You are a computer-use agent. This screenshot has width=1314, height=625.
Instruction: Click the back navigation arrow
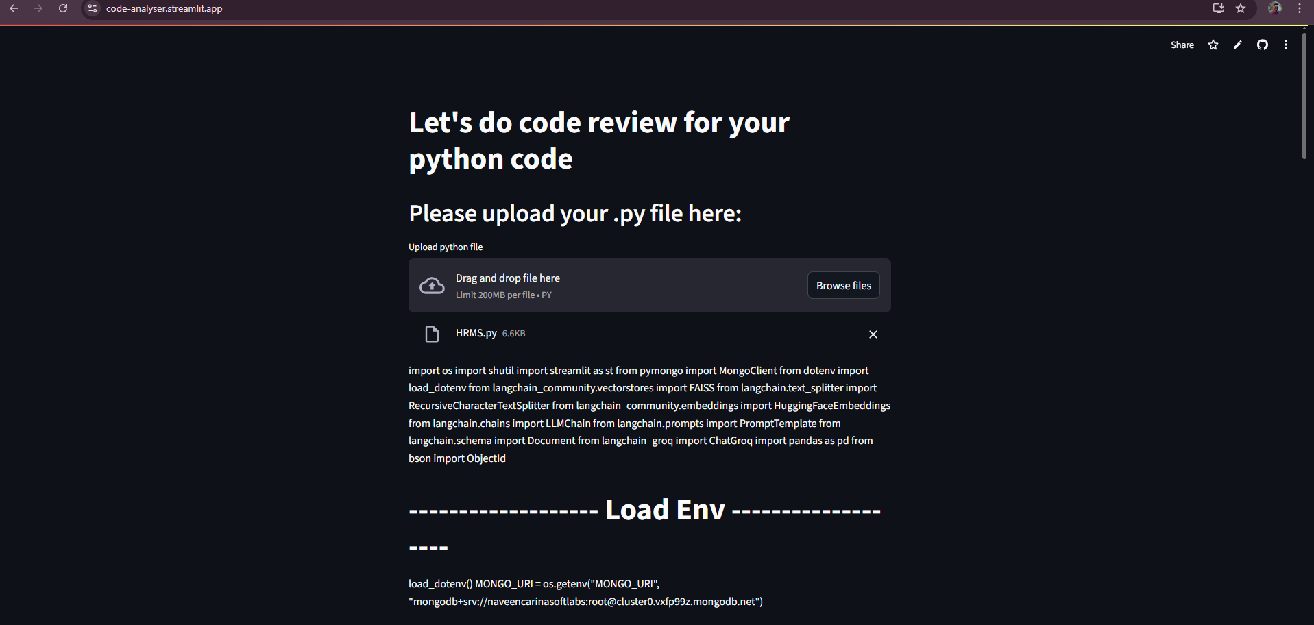[14, 9]
